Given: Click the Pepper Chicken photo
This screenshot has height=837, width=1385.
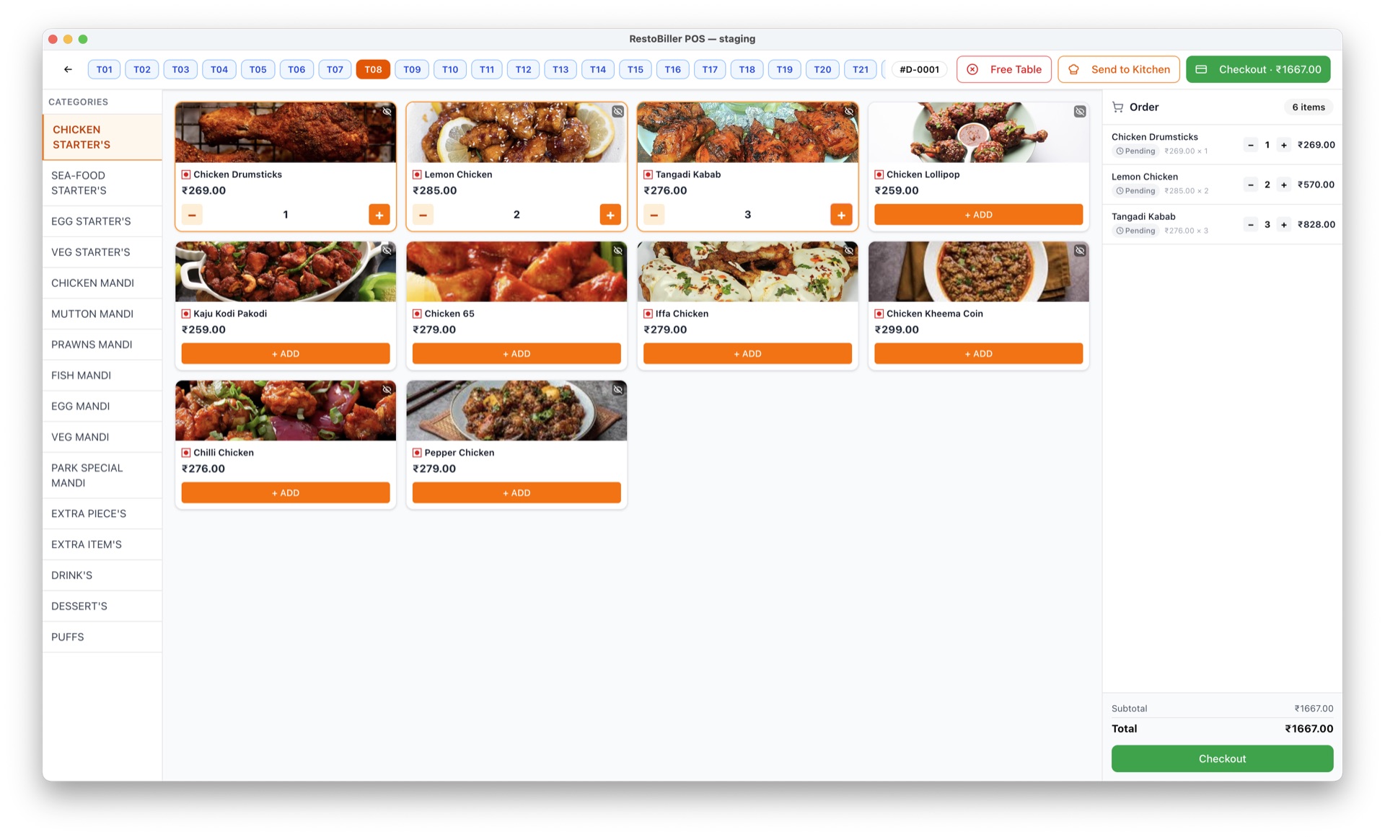Looking at the screenshot, I should click(516, 411).
